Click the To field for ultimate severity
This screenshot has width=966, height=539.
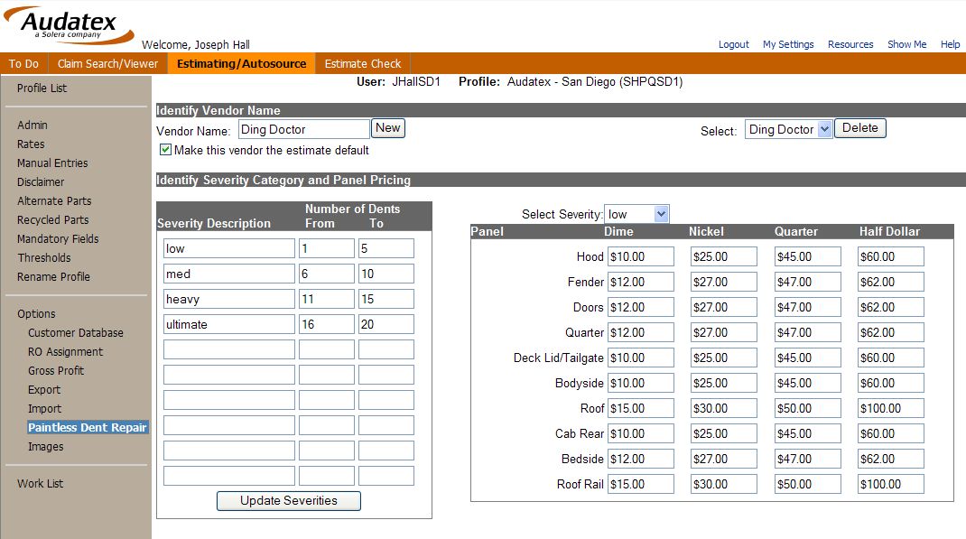point(386,324)
